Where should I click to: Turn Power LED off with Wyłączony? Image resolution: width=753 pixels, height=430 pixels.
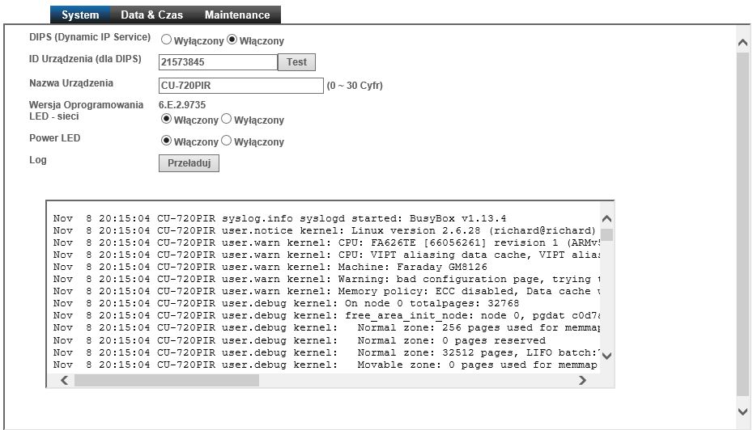226,141
